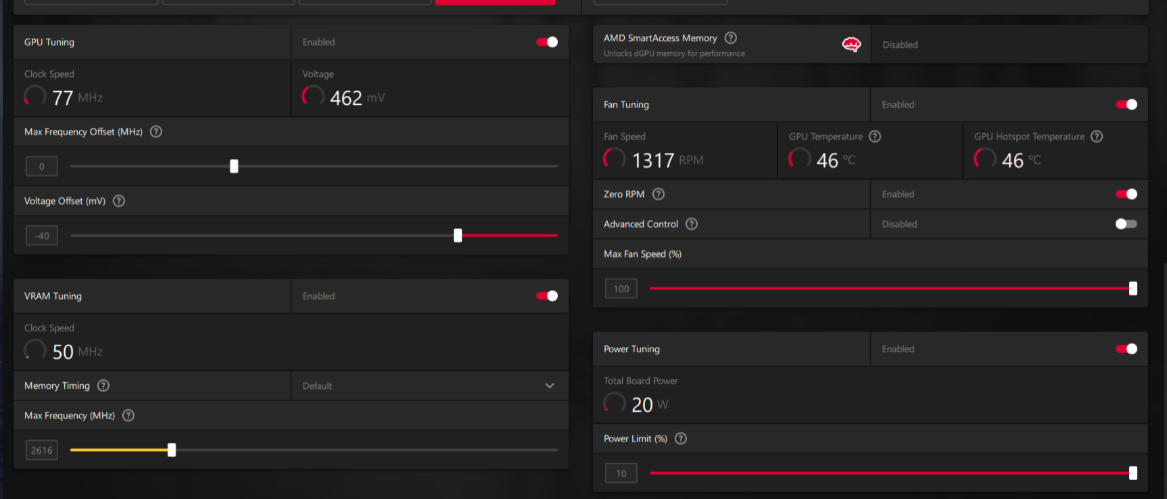1167x499 pixels.
Task: Click the "Fan Speed" label
Action: (x=625, y=137)
